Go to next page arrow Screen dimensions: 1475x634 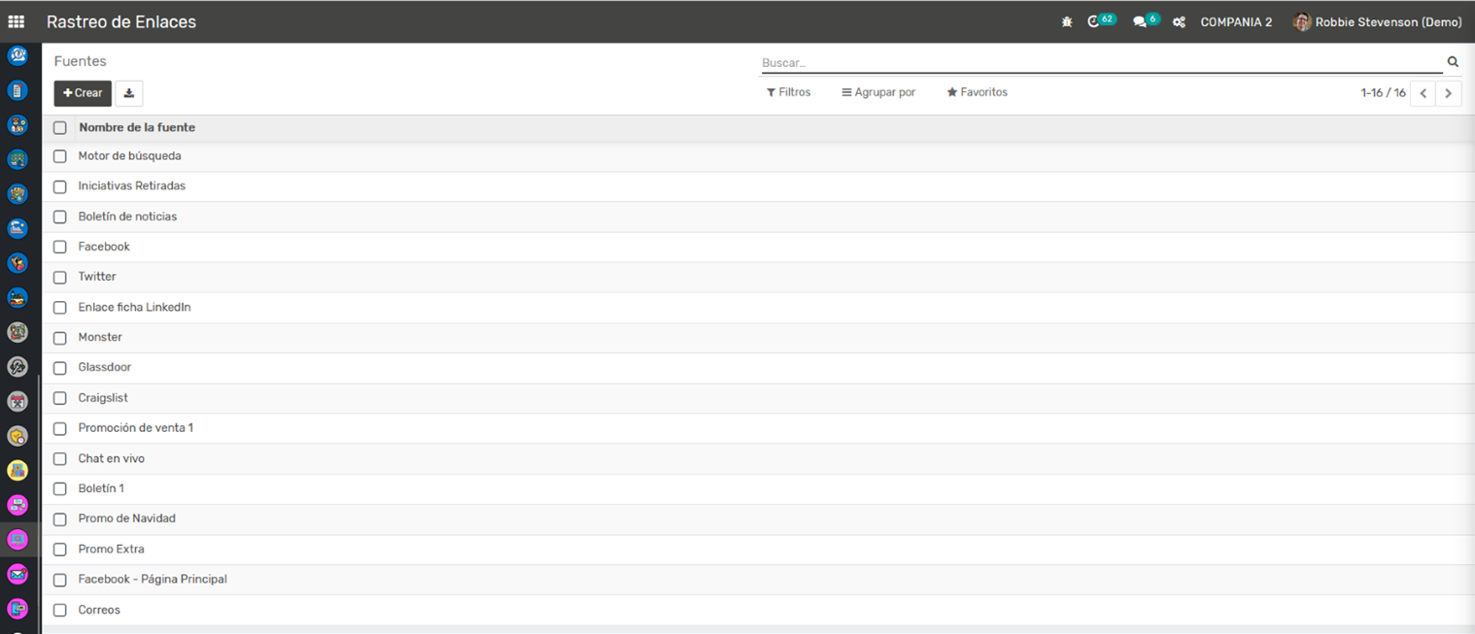point(1448,93)
